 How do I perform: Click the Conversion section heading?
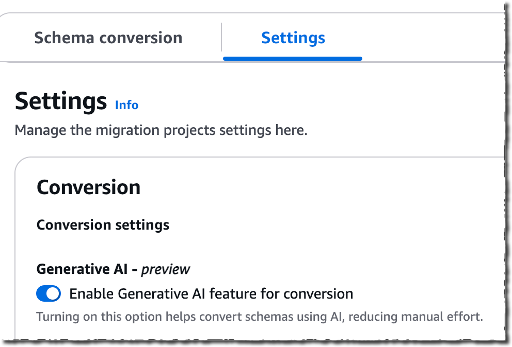tap(88, 187)
